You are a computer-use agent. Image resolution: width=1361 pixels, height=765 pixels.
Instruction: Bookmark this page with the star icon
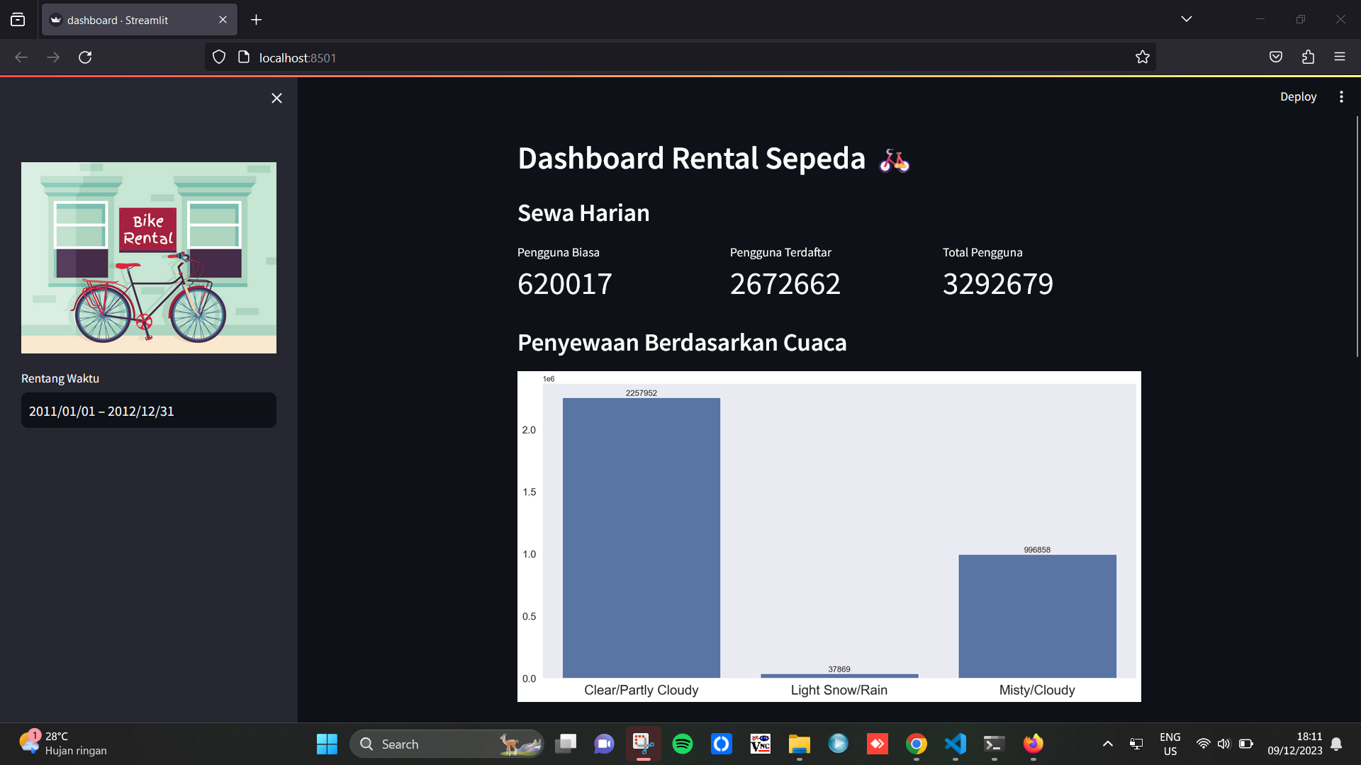click(x=1142, y=57)
